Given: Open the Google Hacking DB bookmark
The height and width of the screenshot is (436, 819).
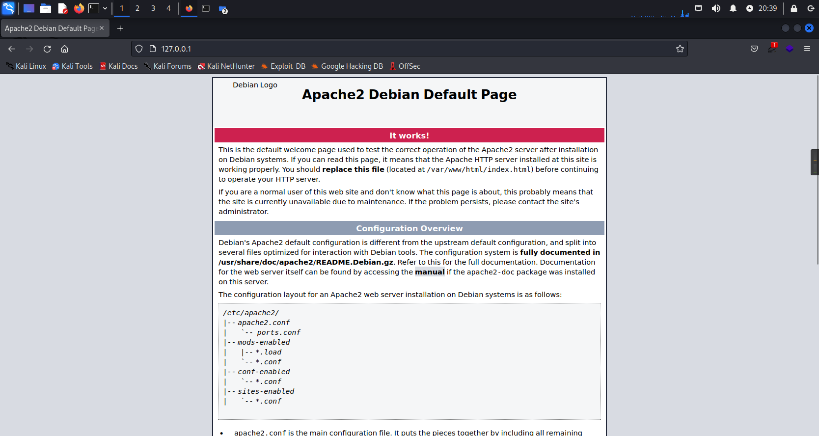Looking at the screenshot, I should pyautogui.click(x=347, y=66).
